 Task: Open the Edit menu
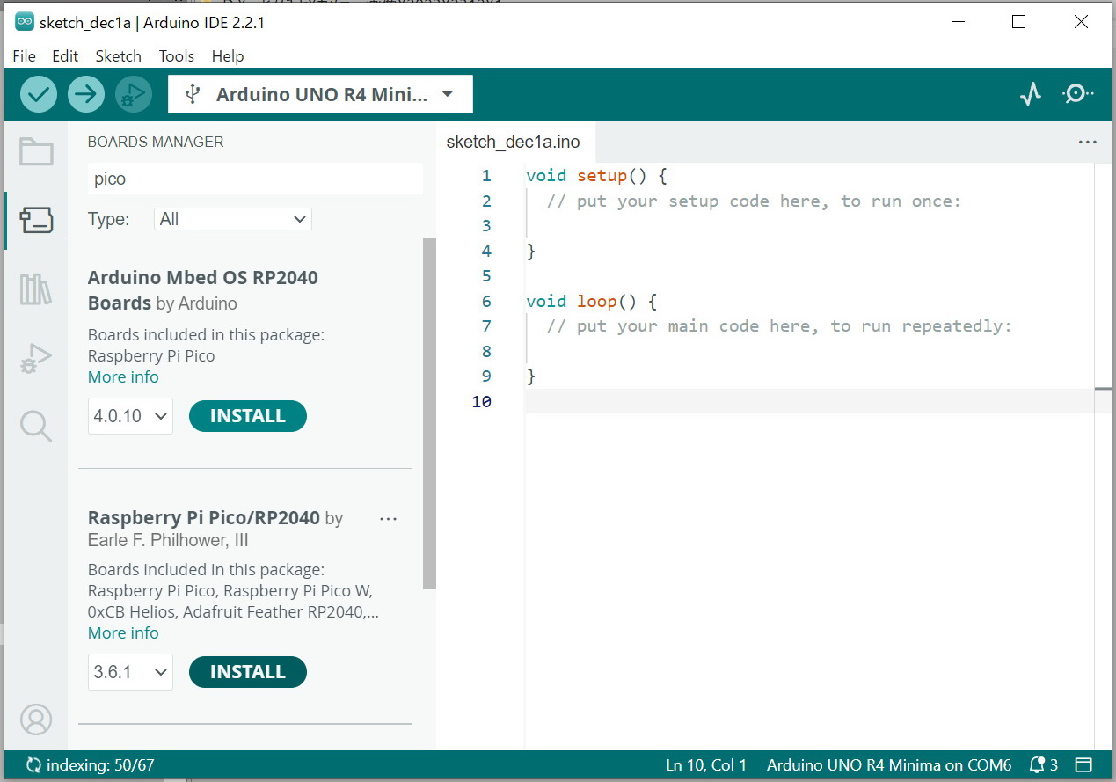(65, 56)
